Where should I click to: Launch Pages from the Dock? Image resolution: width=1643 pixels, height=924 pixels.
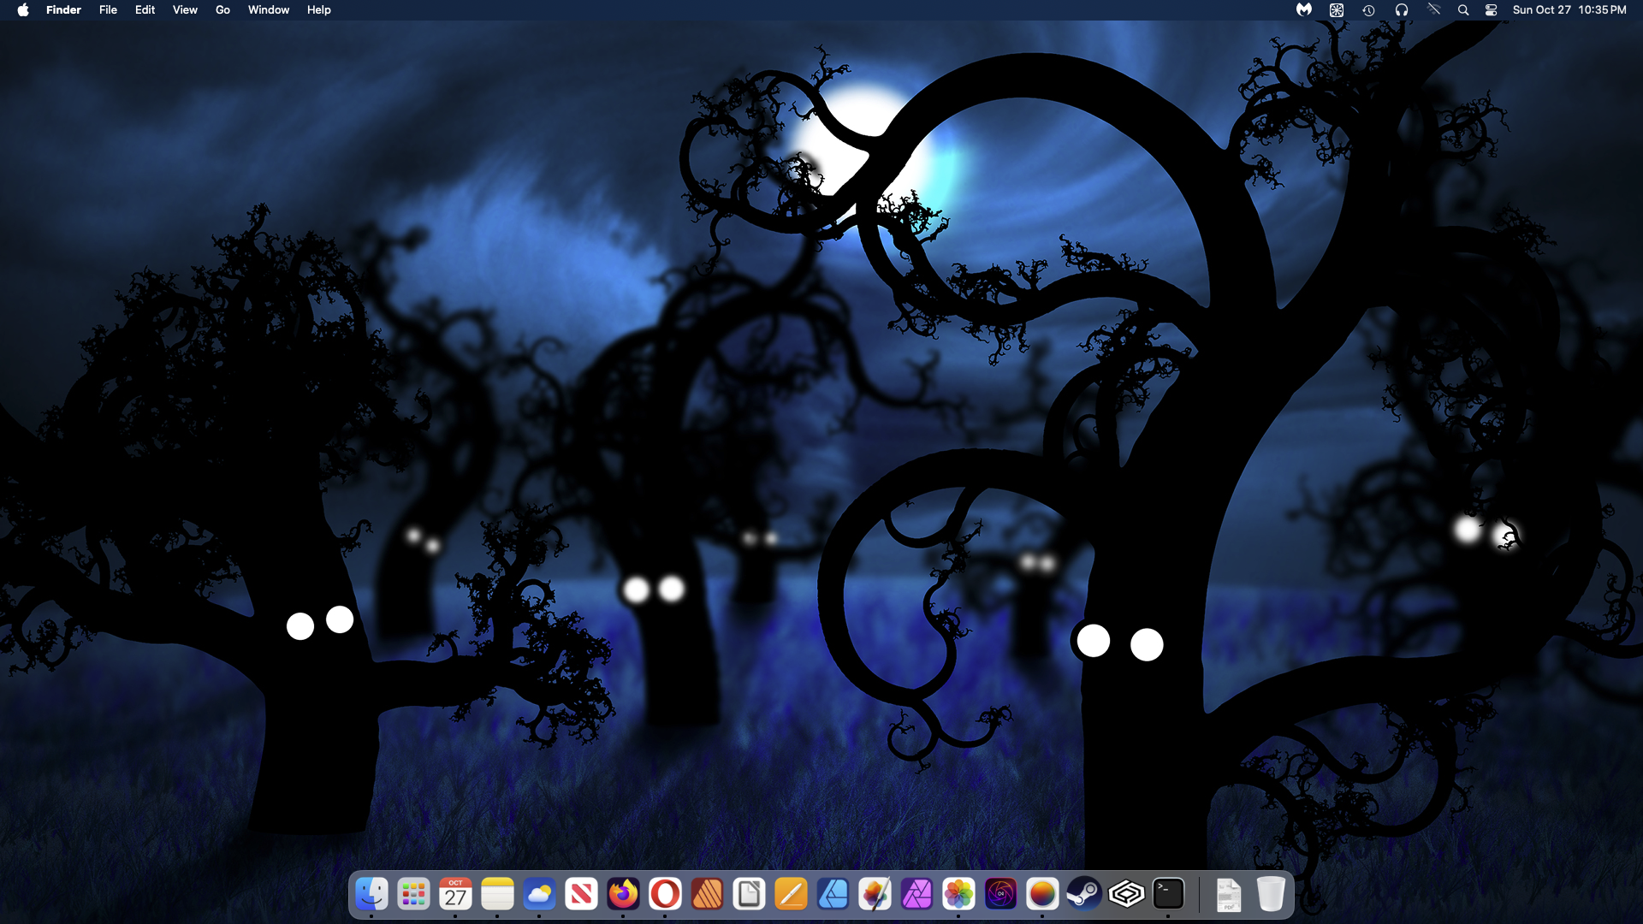pos(791,894)
